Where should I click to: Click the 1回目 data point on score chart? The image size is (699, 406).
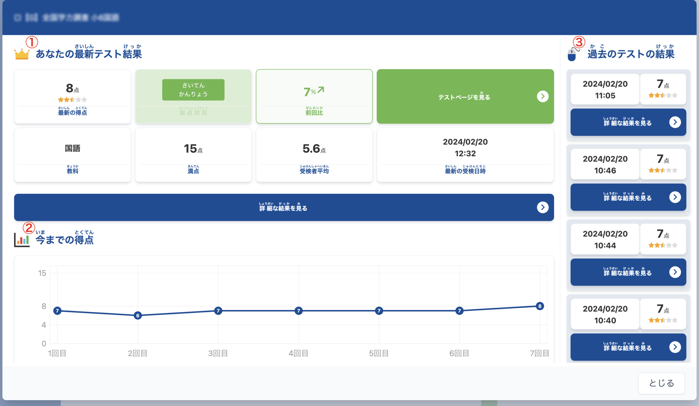[57, 311]
